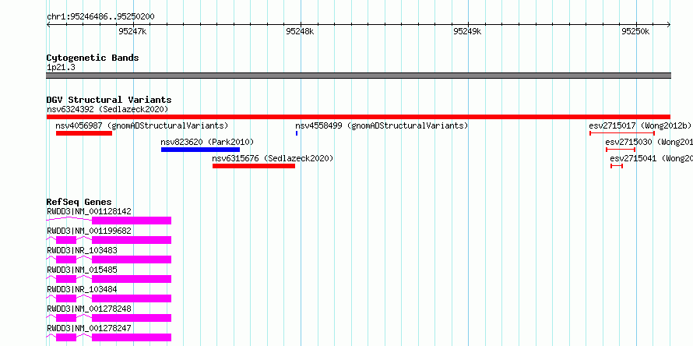
Task: Click the nsv4558499 gnomAD variant label
Action: [382, 125]
